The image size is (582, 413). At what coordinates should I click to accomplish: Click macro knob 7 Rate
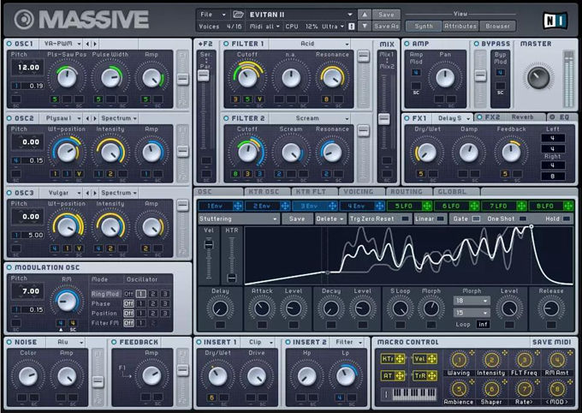tap(524, 389)
